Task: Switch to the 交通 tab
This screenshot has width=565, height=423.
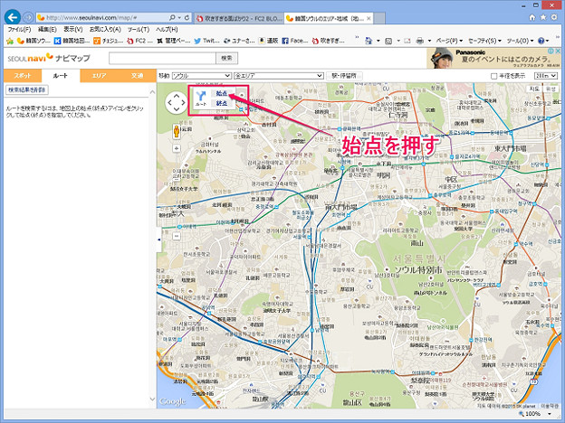Action: point(137,76)
